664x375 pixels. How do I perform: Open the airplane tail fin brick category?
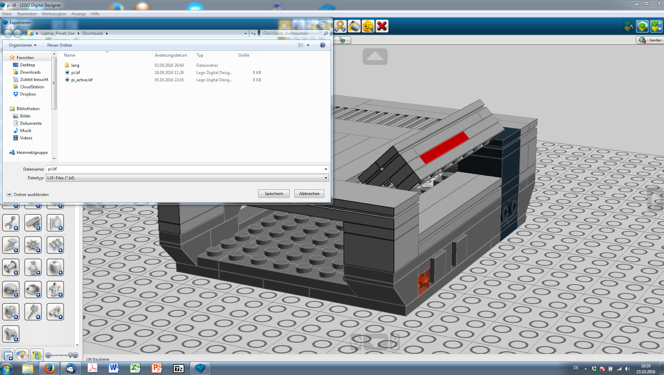(11, 245)
